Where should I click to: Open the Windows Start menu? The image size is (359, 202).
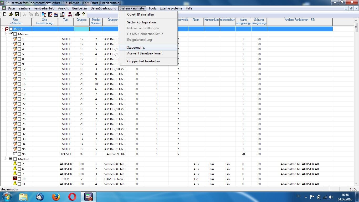coord(7,197)
